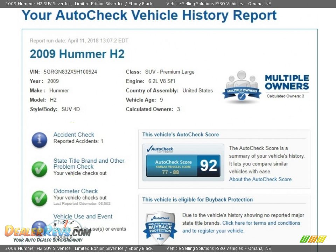Select the State Title Brand green checkmark icon
Image resolution: width=336 pixels, height=252 pixels.
(x=39, y=169)
